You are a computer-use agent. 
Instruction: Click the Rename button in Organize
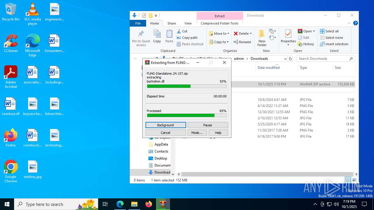click(x=242, y=42)
